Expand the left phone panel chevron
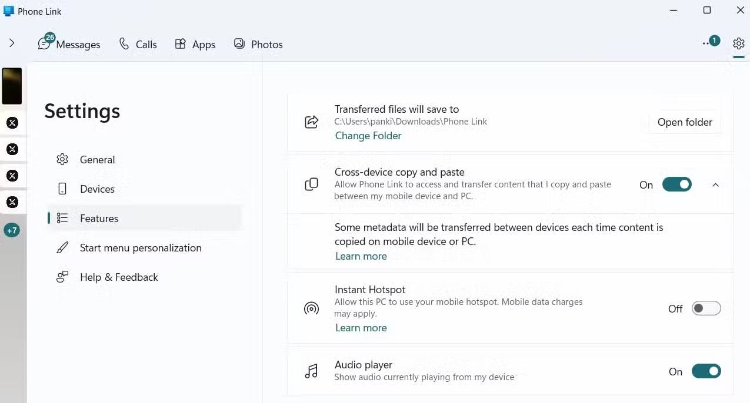Image resolution: width=750 pixels, height=403 pixels. (12, 43)
